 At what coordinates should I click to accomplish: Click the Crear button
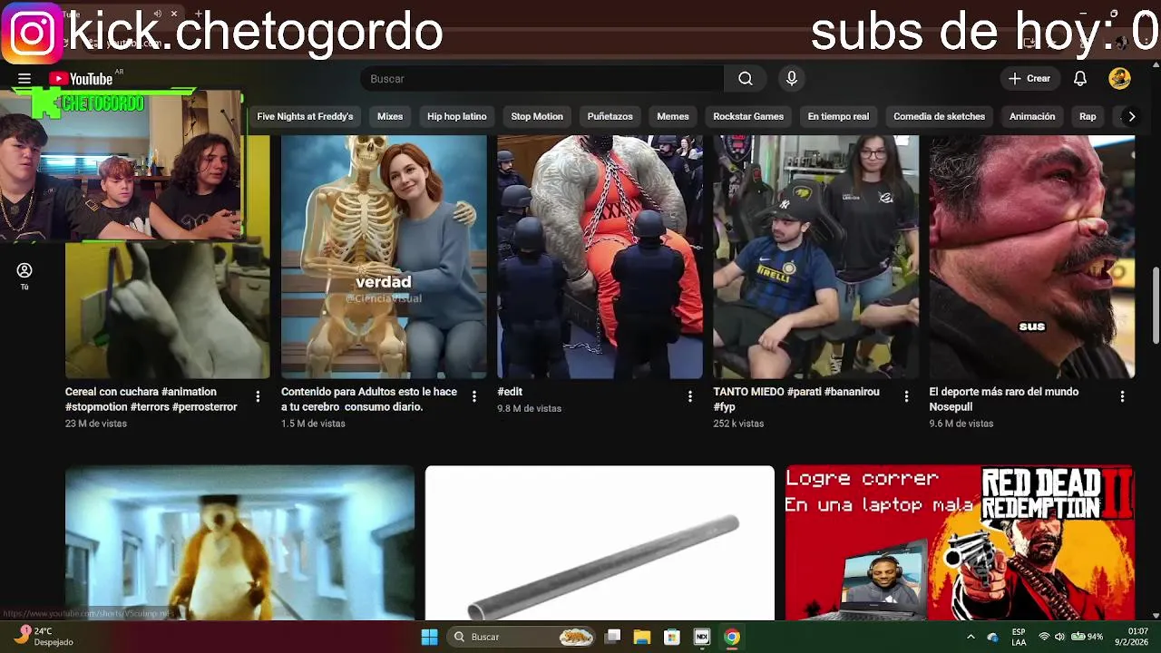[1029, 79]
